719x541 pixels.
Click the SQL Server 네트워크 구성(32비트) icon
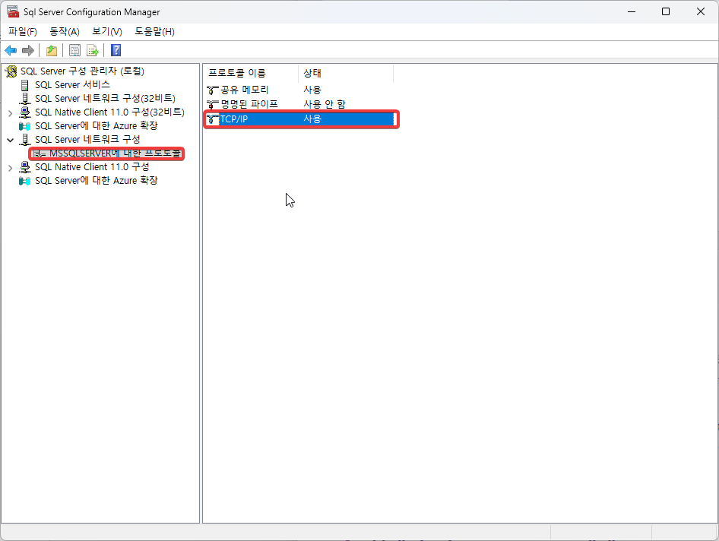pos(25,99)
